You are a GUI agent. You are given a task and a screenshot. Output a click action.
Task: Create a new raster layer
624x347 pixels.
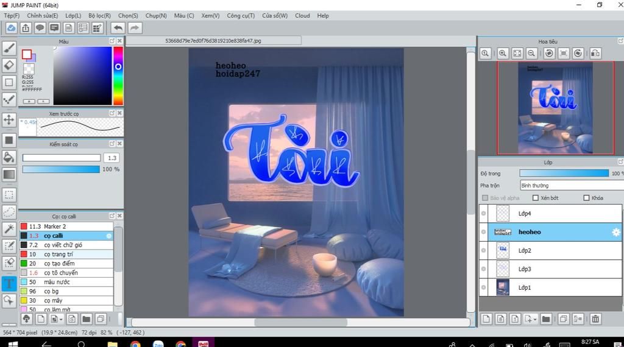[x=486, y=319]
